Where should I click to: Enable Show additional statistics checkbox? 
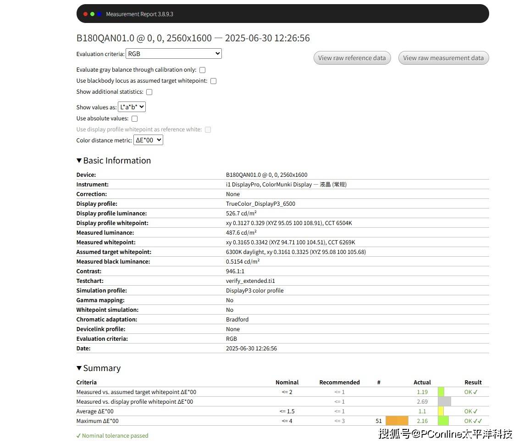click(149, 92)
